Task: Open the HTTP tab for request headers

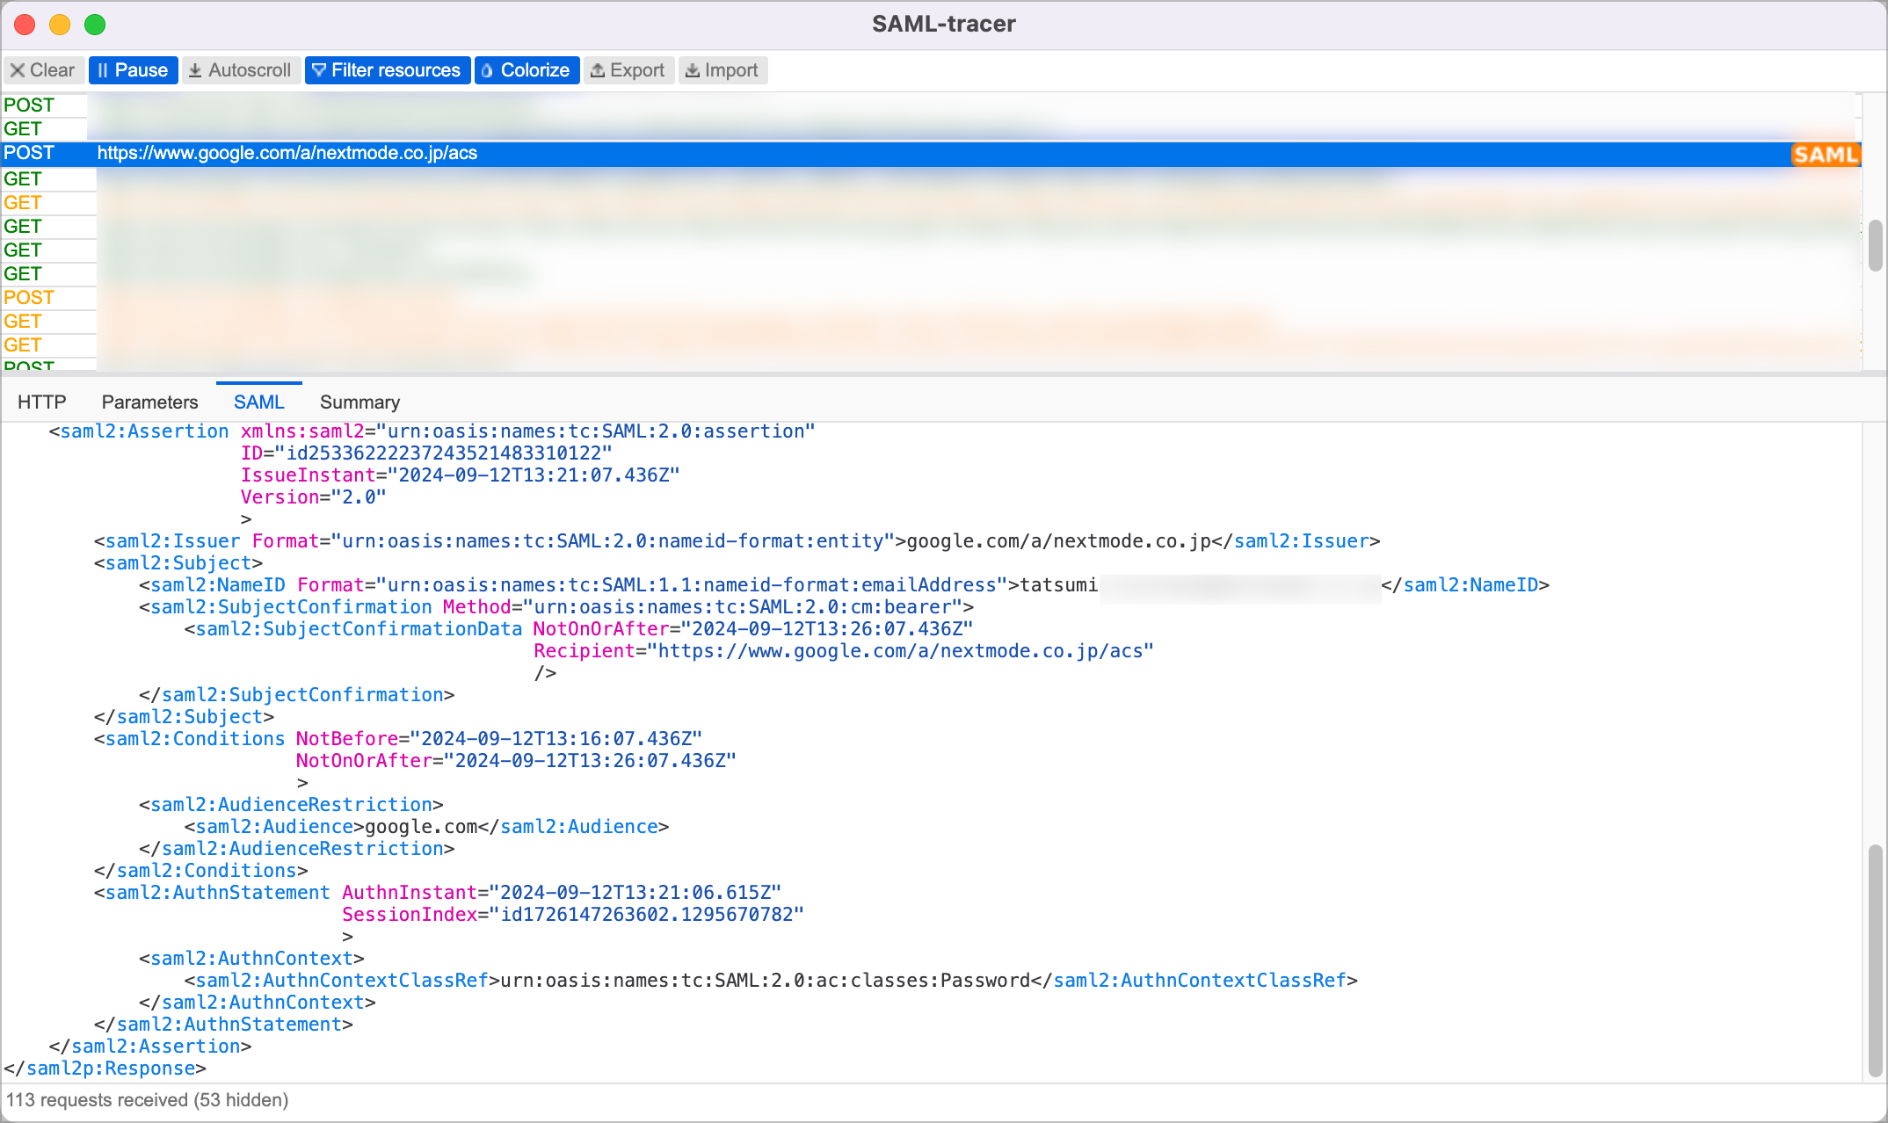Action: [x=42, y=401]
